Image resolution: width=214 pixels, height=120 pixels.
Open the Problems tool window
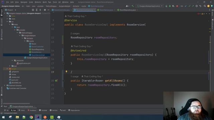(32, 110)
